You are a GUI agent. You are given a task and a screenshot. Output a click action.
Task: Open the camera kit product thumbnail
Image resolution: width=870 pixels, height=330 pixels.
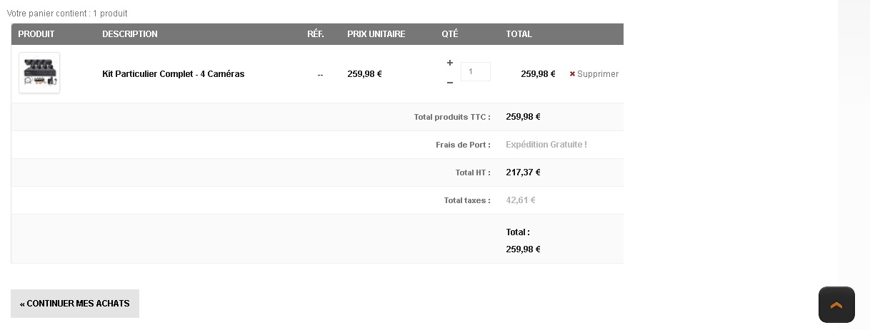point(39,73)
